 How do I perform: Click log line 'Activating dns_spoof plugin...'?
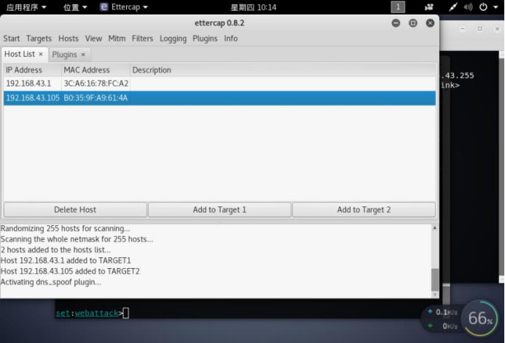(51, 282)
